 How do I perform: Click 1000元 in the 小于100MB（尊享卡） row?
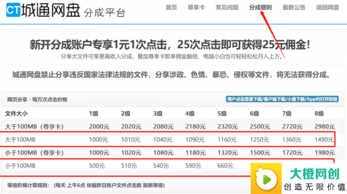coord(99,153)
